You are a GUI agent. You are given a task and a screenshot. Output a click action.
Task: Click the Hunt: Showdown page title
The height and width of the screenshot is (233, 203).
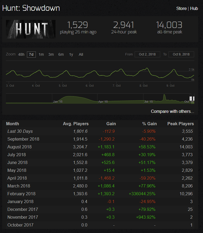(x=31, y=8)
